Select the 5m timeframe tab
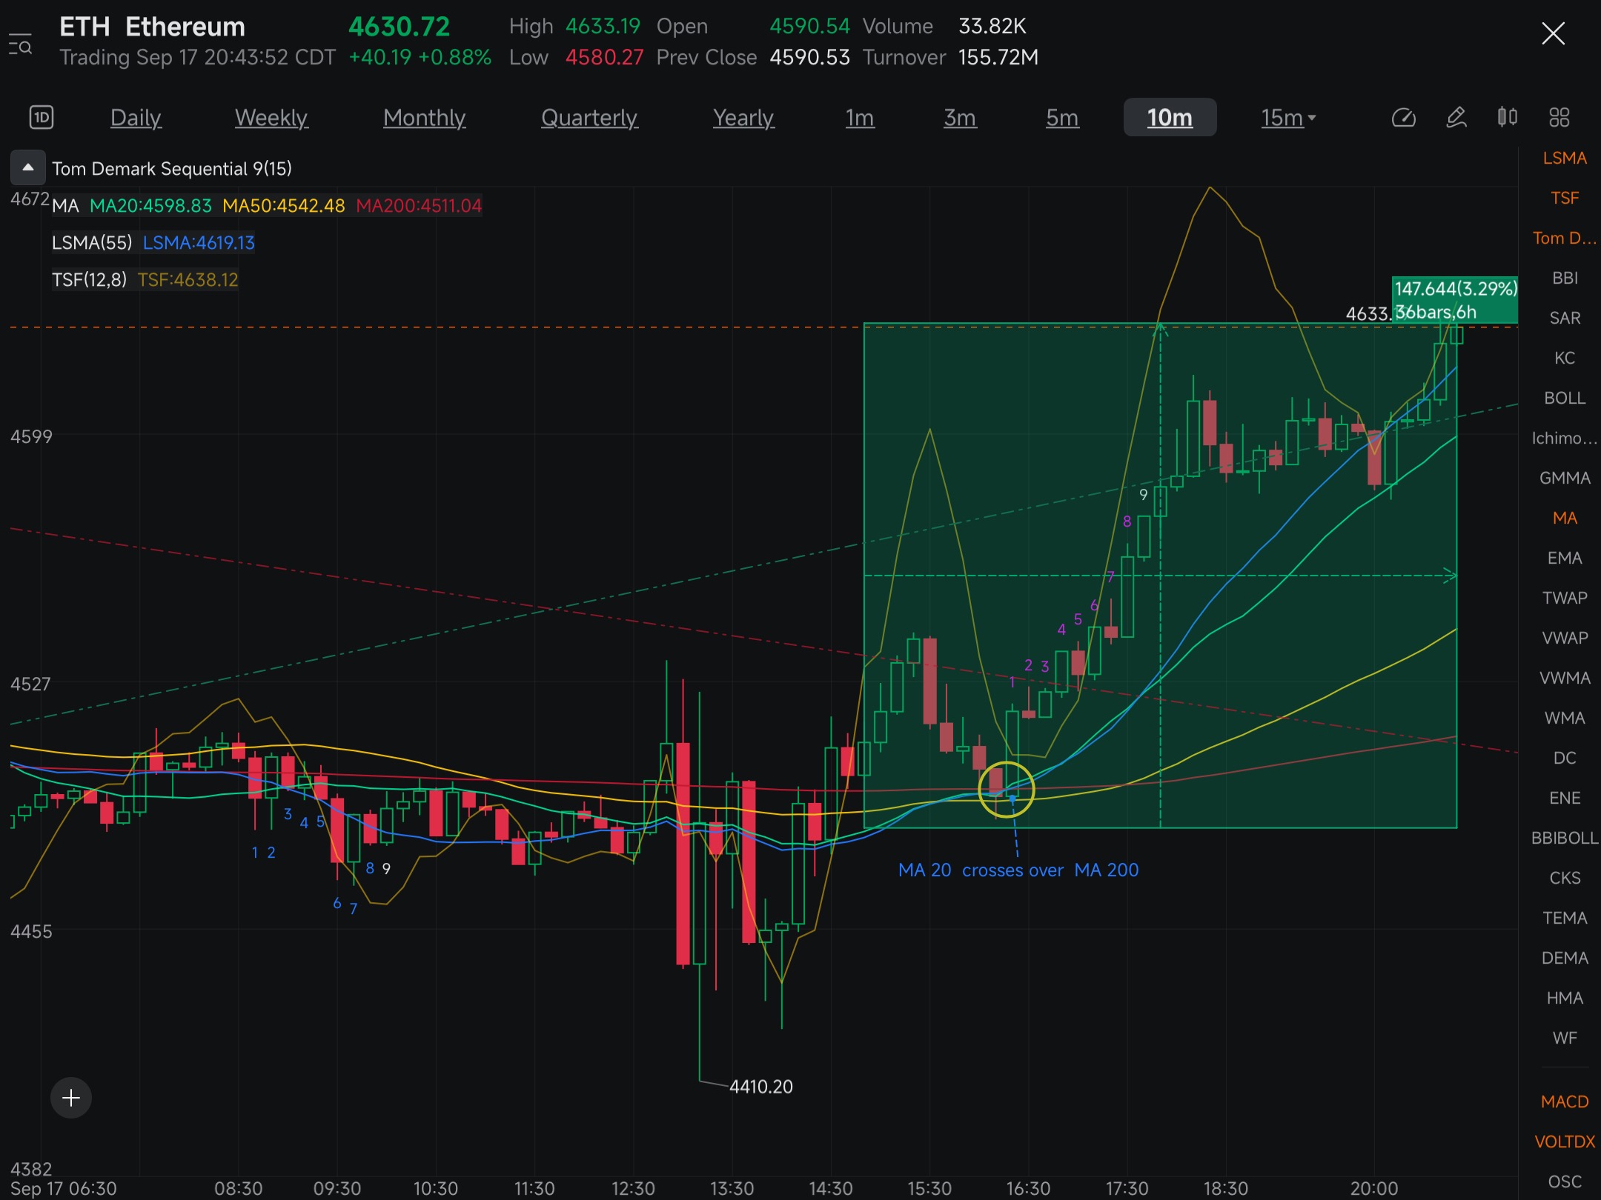The width and height of the screenshot is (1601, 1200). click(x=1061, y=117)
